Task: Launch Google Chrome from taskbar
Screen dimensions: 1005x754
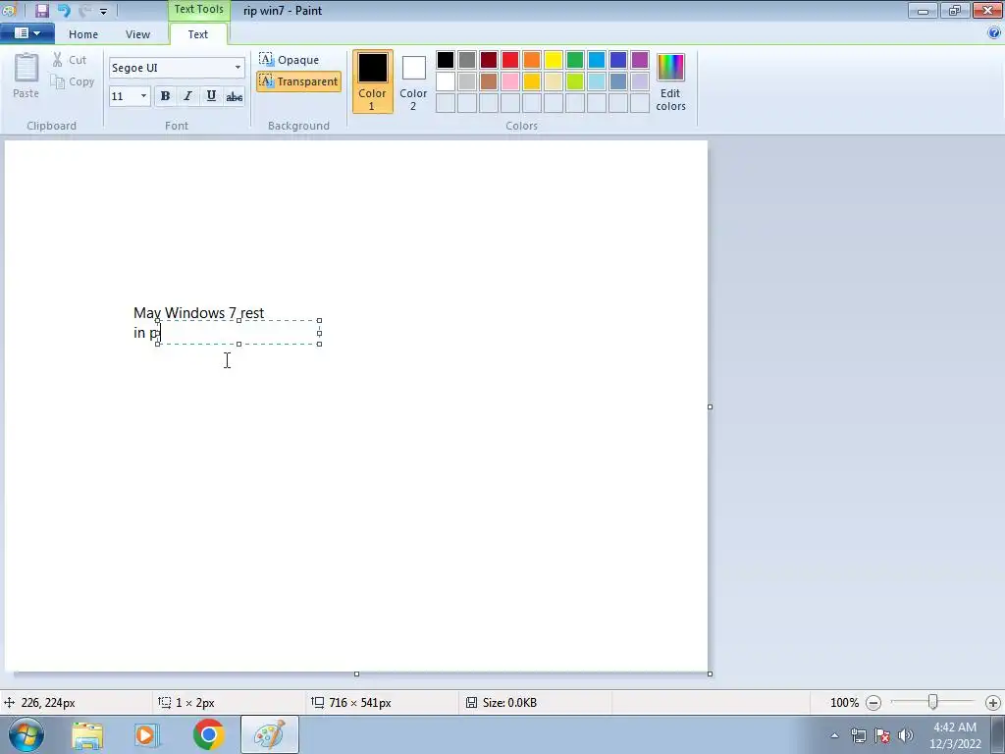Action: pos(208,734)
